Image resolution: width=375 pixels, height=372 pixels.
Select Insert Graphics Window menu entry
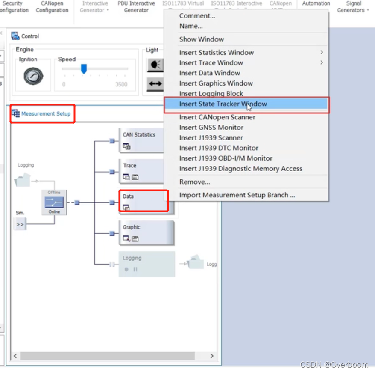246,83
